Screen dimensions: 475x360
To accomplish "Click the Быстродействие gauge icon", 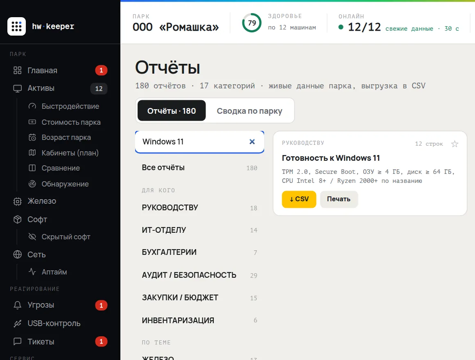I will click(x=32, y=106).
